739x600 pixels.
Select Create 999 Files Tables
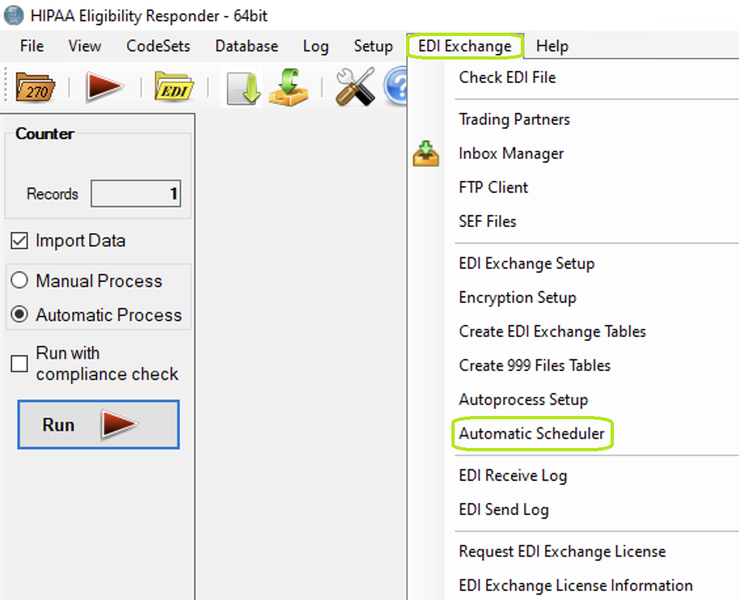point(535,366)
